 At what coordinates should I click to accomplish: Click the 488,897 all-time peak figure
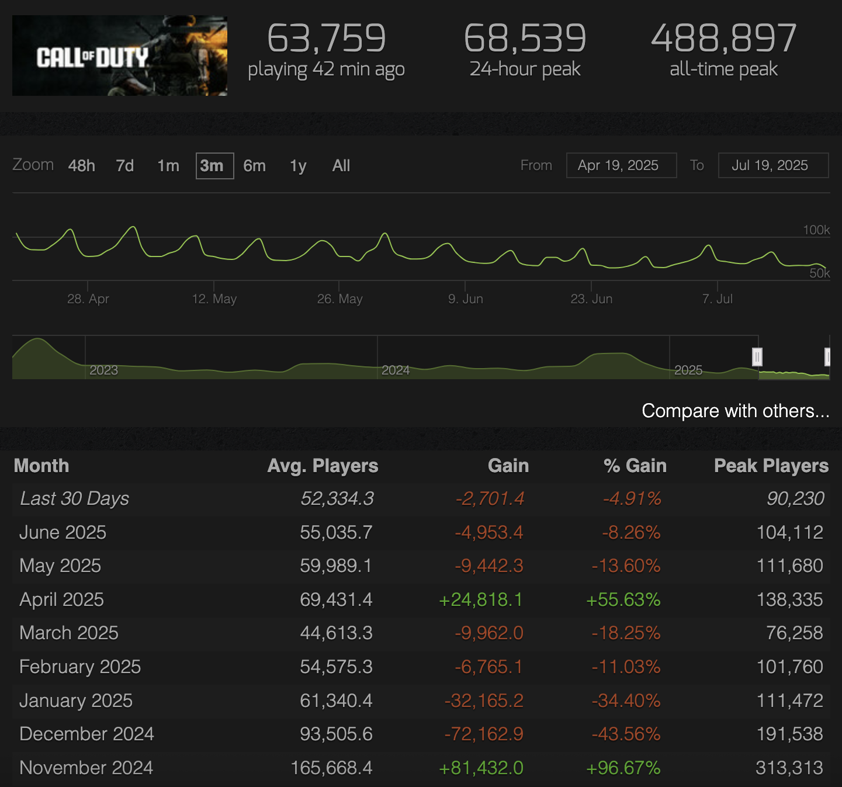[x=724, y=38]
